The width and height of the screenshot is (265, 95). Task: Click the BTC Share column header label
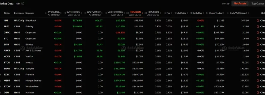point(154,12)
